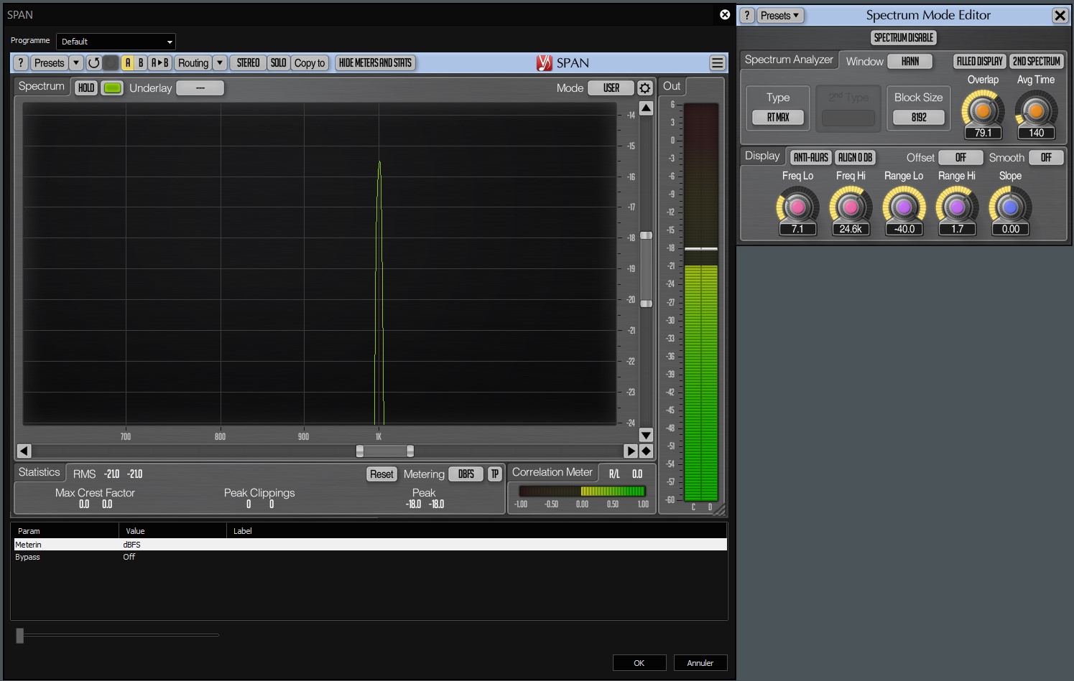Viewport: 1074px width, 681px height.
Task: Enable the Filled Display option
Action: click(x=979, y=62)
